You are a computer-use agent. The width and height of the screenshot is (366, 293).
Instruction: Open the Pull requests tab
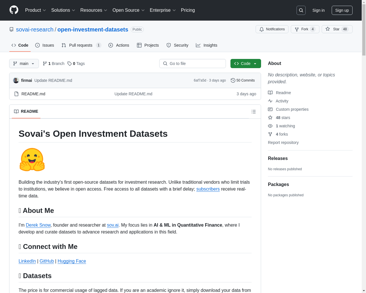coord(81,45)
